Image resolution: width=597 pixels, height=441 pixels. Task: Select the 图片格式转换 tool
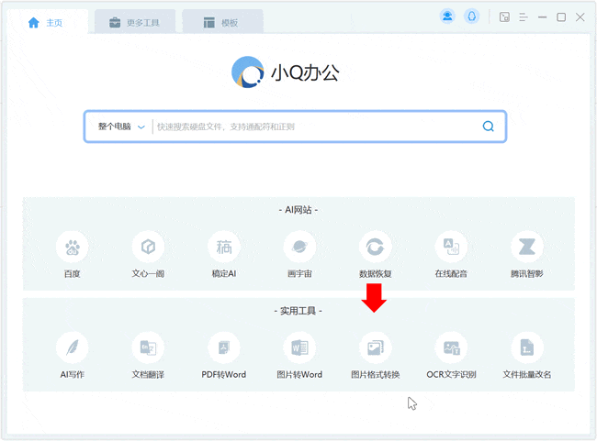pyautogui.click(x=375, y=348)
